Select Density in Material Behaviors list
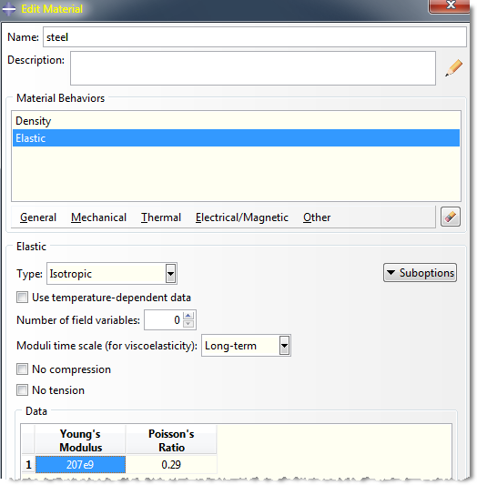The height and width of the screenshot is (485, 477). pyautogui.click(x=236, y=121)
